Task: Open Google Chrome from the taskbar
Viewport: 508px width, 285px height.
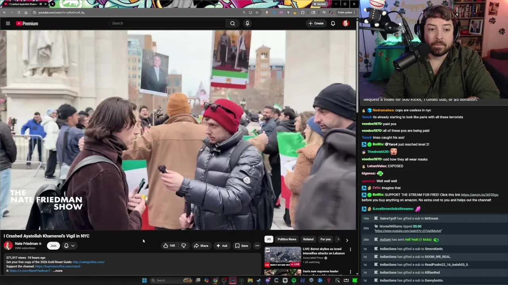Action: click(215, 280)
